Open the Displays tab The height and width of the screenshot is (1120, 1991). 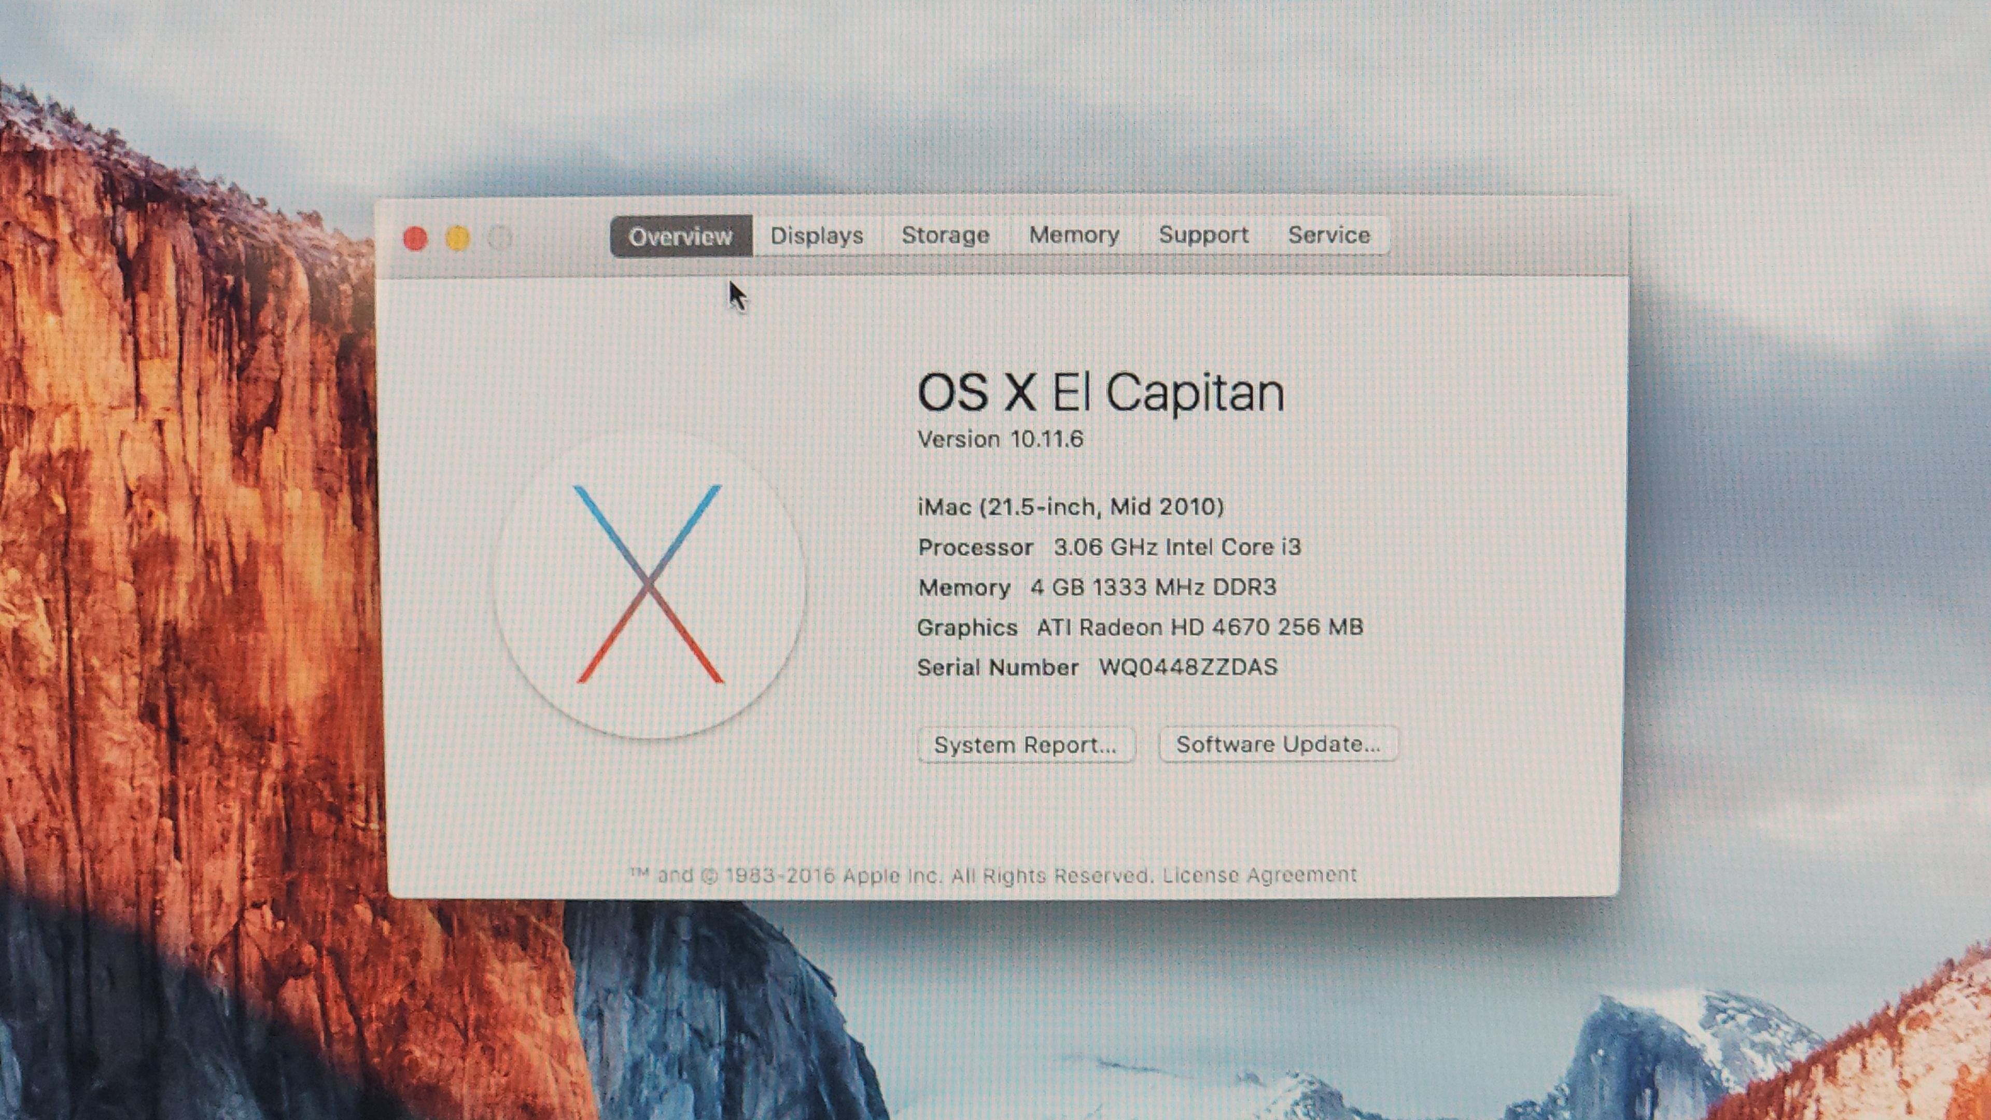pos(817,236)
